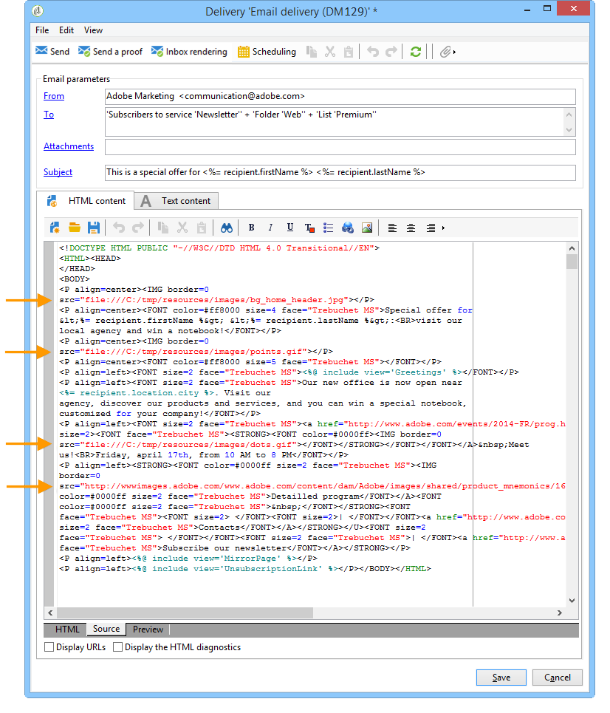Open the View menu
Screen dimensions: 610x713
93,30
